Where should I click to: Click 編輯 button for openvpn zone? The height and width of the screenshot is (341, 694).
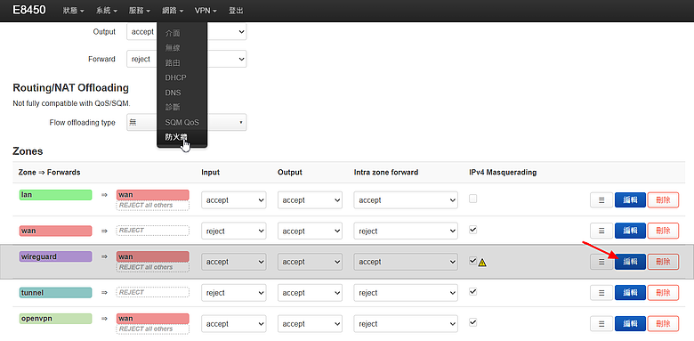630,324
